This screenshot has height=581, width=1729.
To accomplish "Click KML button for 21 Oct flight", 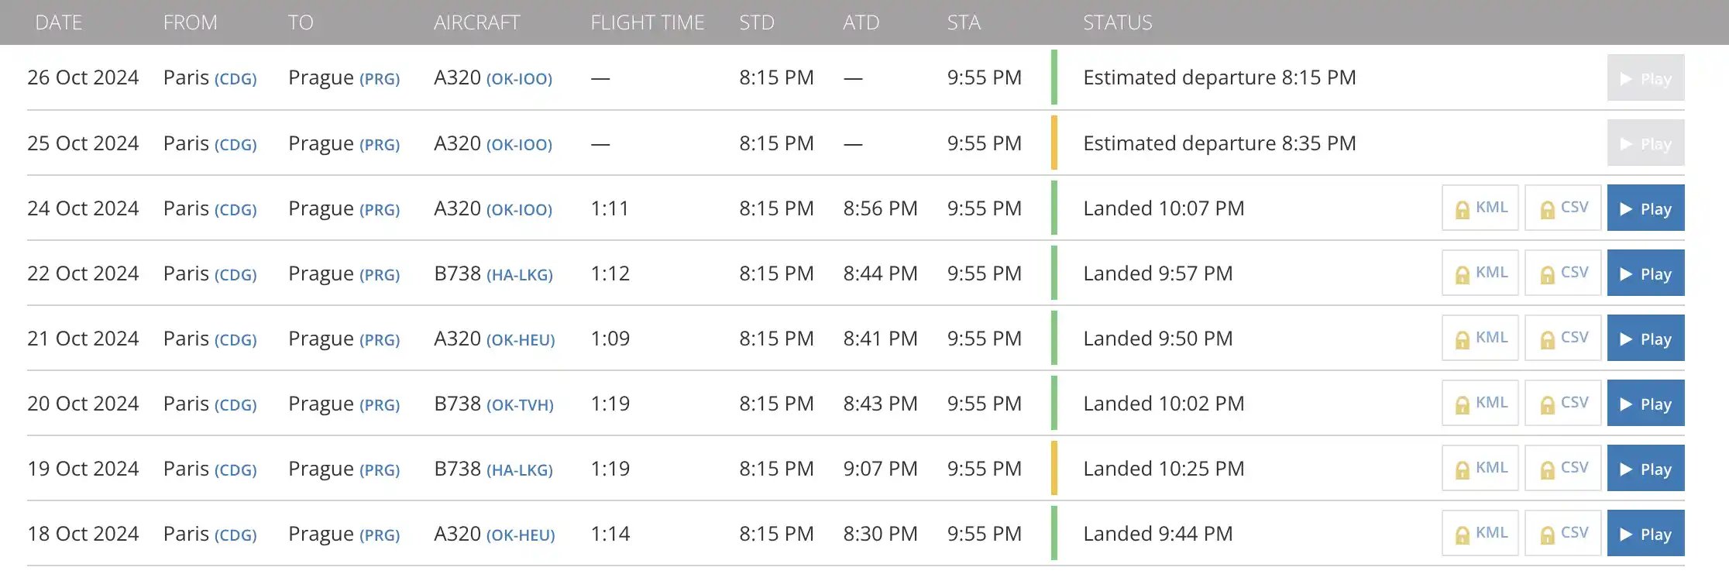I will (1480, 338).
